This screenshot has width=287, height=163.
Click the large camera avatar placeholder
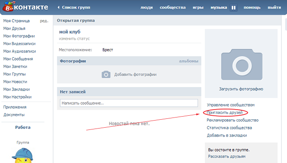tap(241, 64)
